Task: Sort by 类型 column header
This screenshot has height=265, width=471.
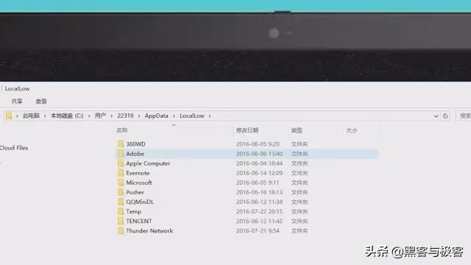Action: [x=297, y=130]
